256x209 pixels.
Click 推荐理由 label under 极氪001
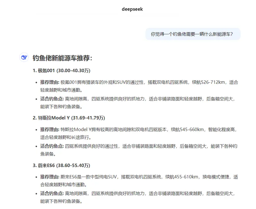(x=50, y=82)
